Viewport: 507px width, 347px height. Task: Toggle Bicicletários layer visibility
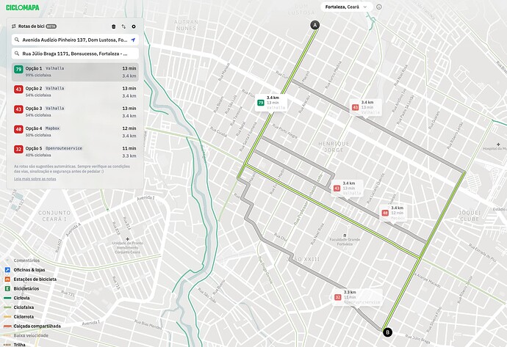[x=21, y=288]
